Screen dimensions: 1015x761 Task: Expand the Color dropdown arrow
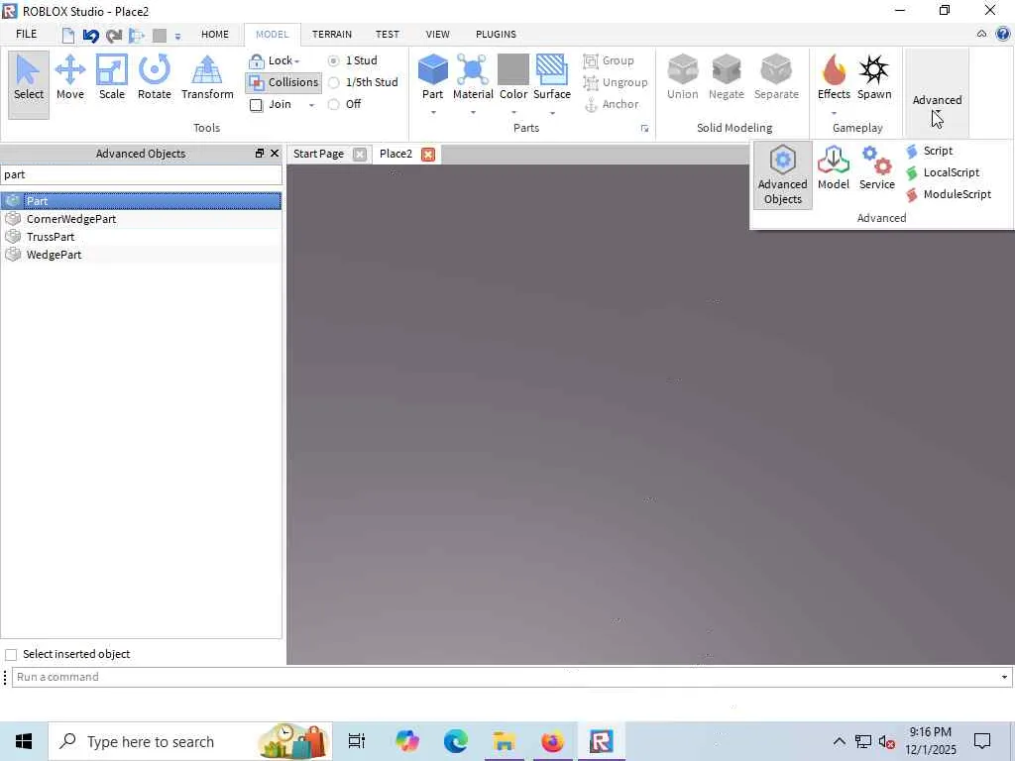[x=513, y=113]
